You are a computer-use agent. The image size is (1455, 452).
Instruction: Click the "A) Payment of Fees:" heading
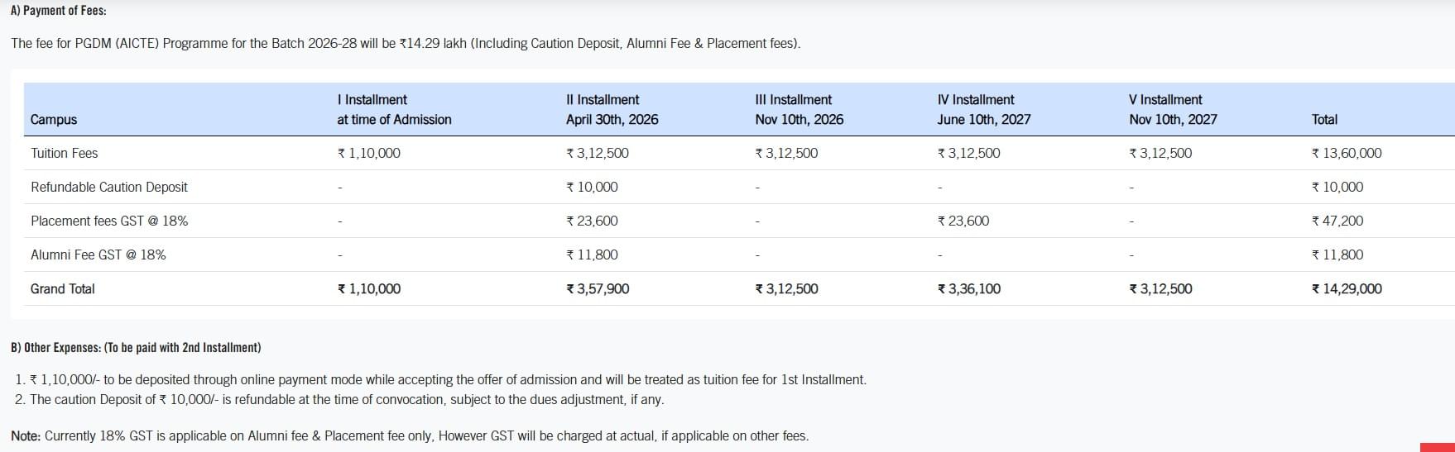(x=59, y=11)
